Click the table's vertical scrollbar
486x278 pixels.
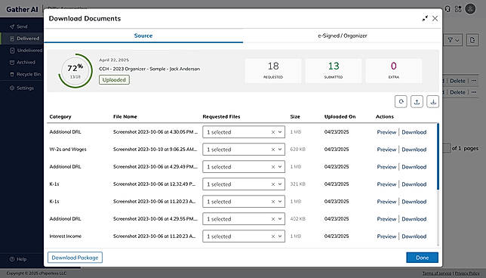coord(438,156)
